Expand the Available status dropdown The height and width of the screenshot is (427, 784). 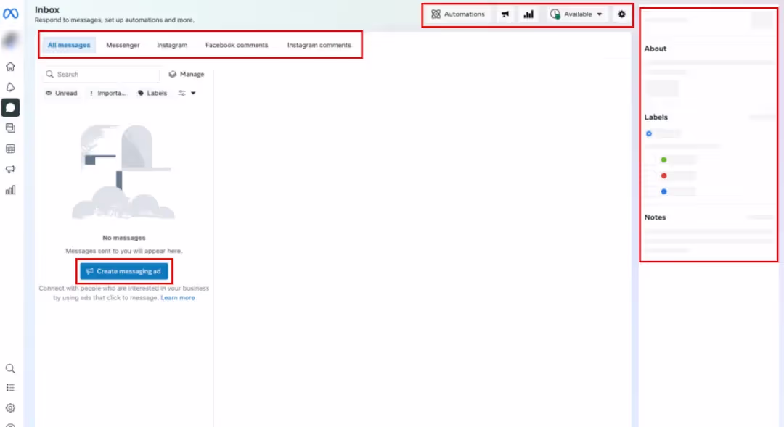(576, 14)
